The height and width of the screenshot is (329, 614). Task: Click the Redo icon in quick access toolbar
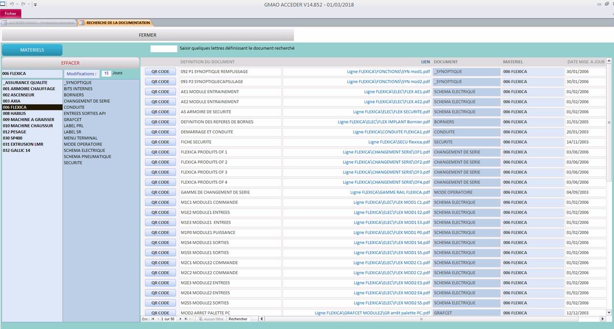pyautogui.click(x=23, y=4)
